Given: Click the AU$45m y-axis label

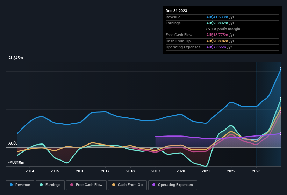Looking at the screenshot, I should pos(16,58).
